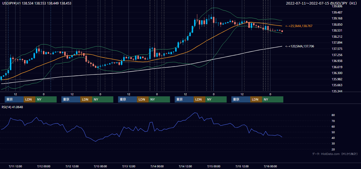Pick the 7/11 12:00 time axis label
The width and height of the screenshot is (361, 169).
click(x=16, y=166)
